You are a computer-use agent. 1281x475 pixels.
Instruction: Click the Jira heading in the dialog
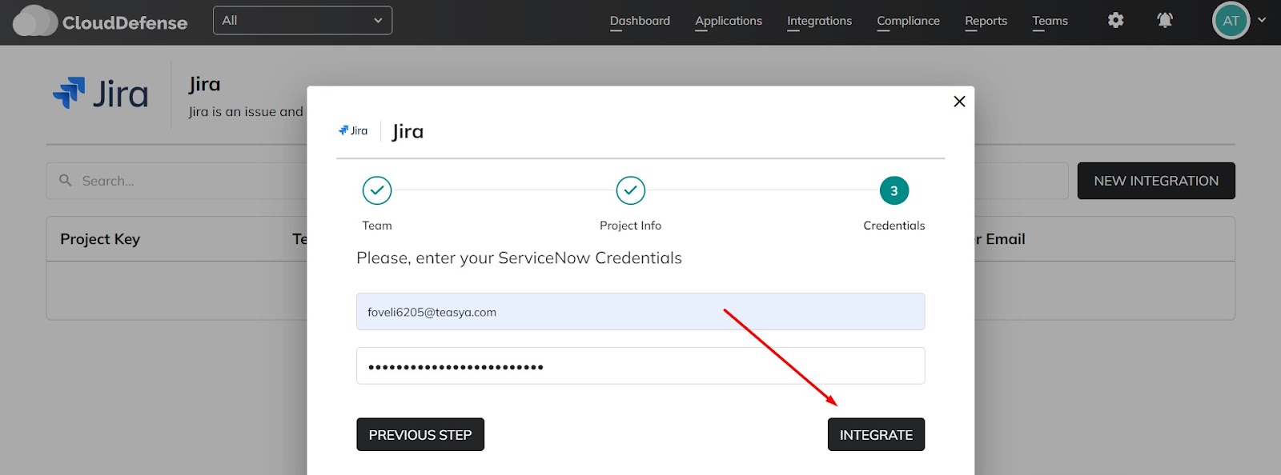[x=408, y=132]
